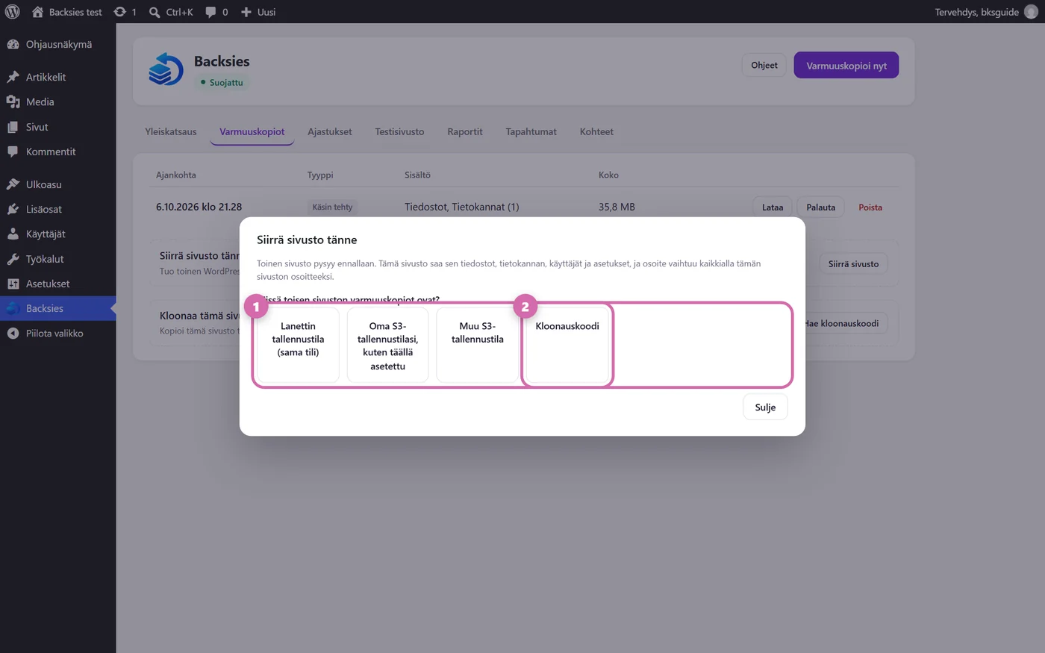
Task: Select the Varmuuskopiot tab
Action: pyautogui.click(x=252, y=131)
